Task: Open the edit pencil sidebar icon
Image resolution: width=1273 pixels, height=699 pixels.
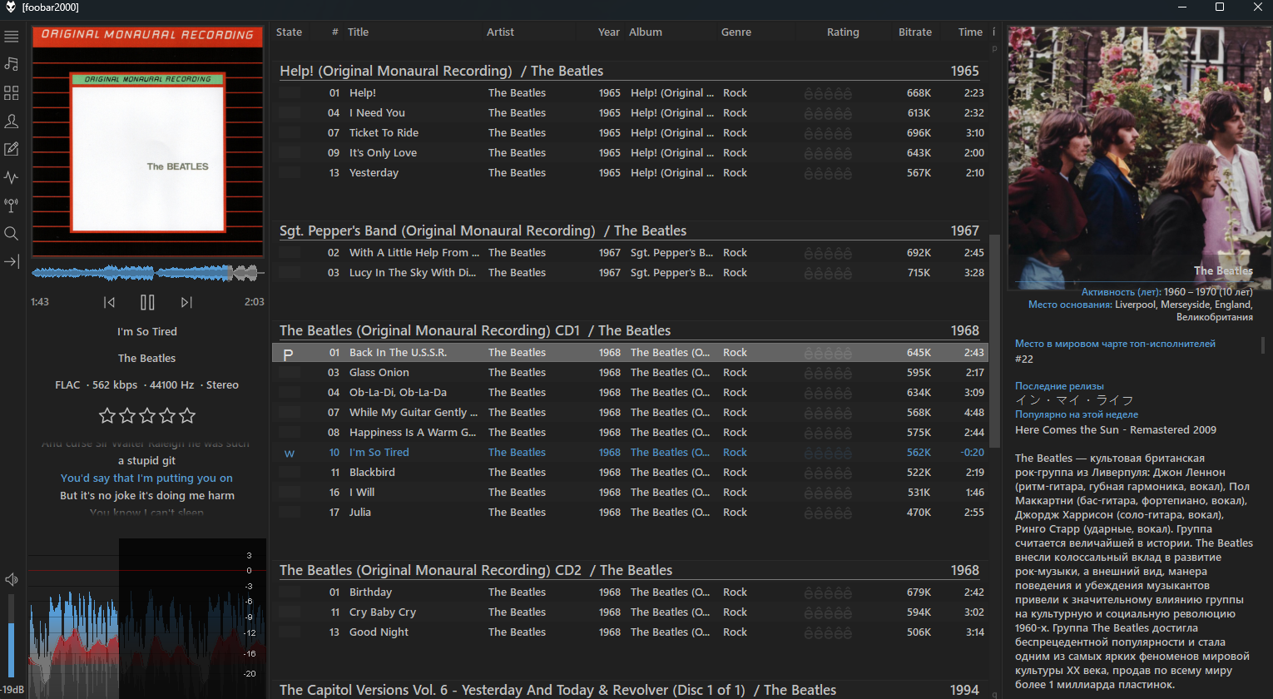Action: point(12,149)
